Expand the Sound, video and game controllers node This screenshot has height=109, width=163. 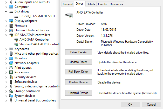[6, 87]
